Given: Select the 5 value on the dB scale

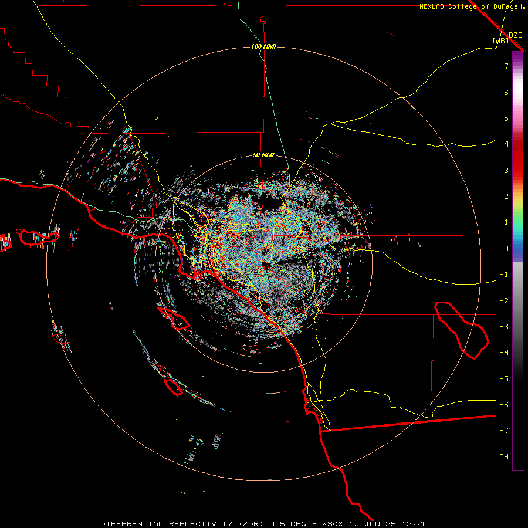Looking at the screenshot, I should (x=506, y=118).
